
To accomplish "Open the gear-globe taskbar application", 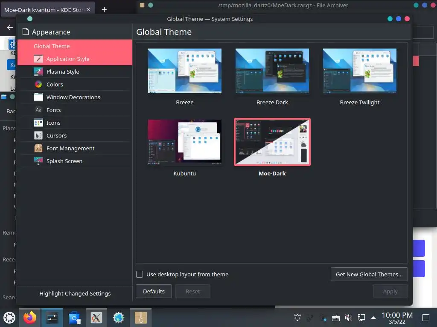I will (119, 318).
